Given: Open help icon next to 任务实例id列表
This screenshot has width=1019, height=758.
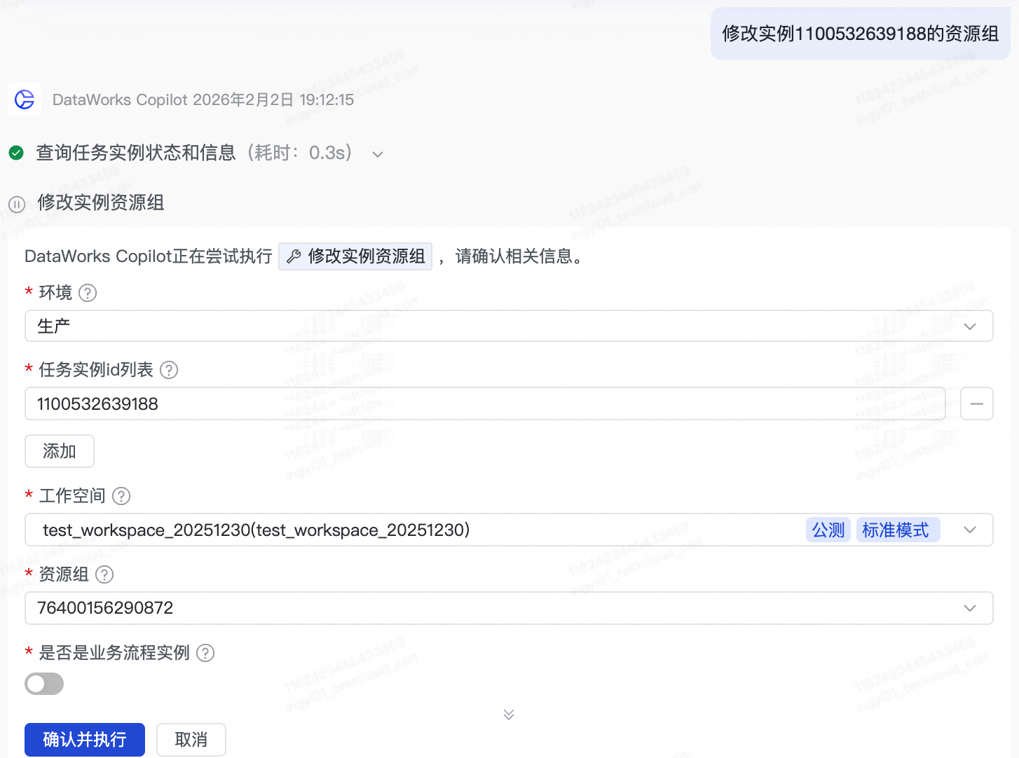Looking at the screenshot, I should pos(169,370).
